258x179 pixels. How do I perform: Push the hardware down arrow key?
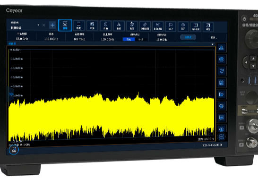253,66
